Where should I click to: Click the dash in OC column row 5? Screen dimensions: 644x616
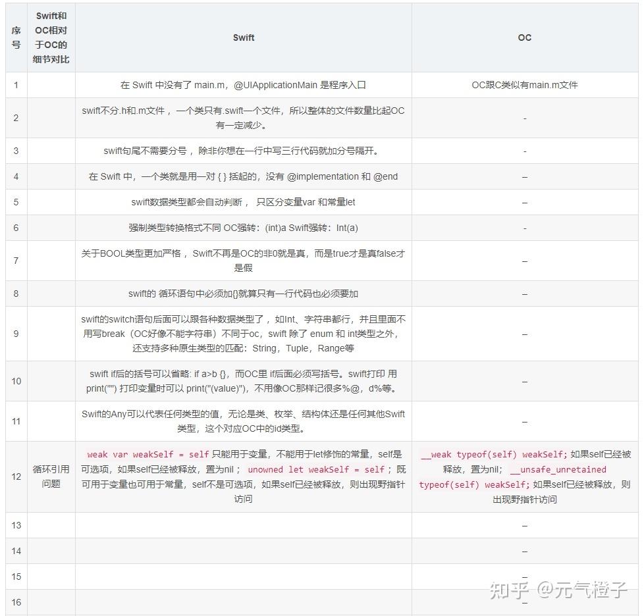click(x=525, y=202)
